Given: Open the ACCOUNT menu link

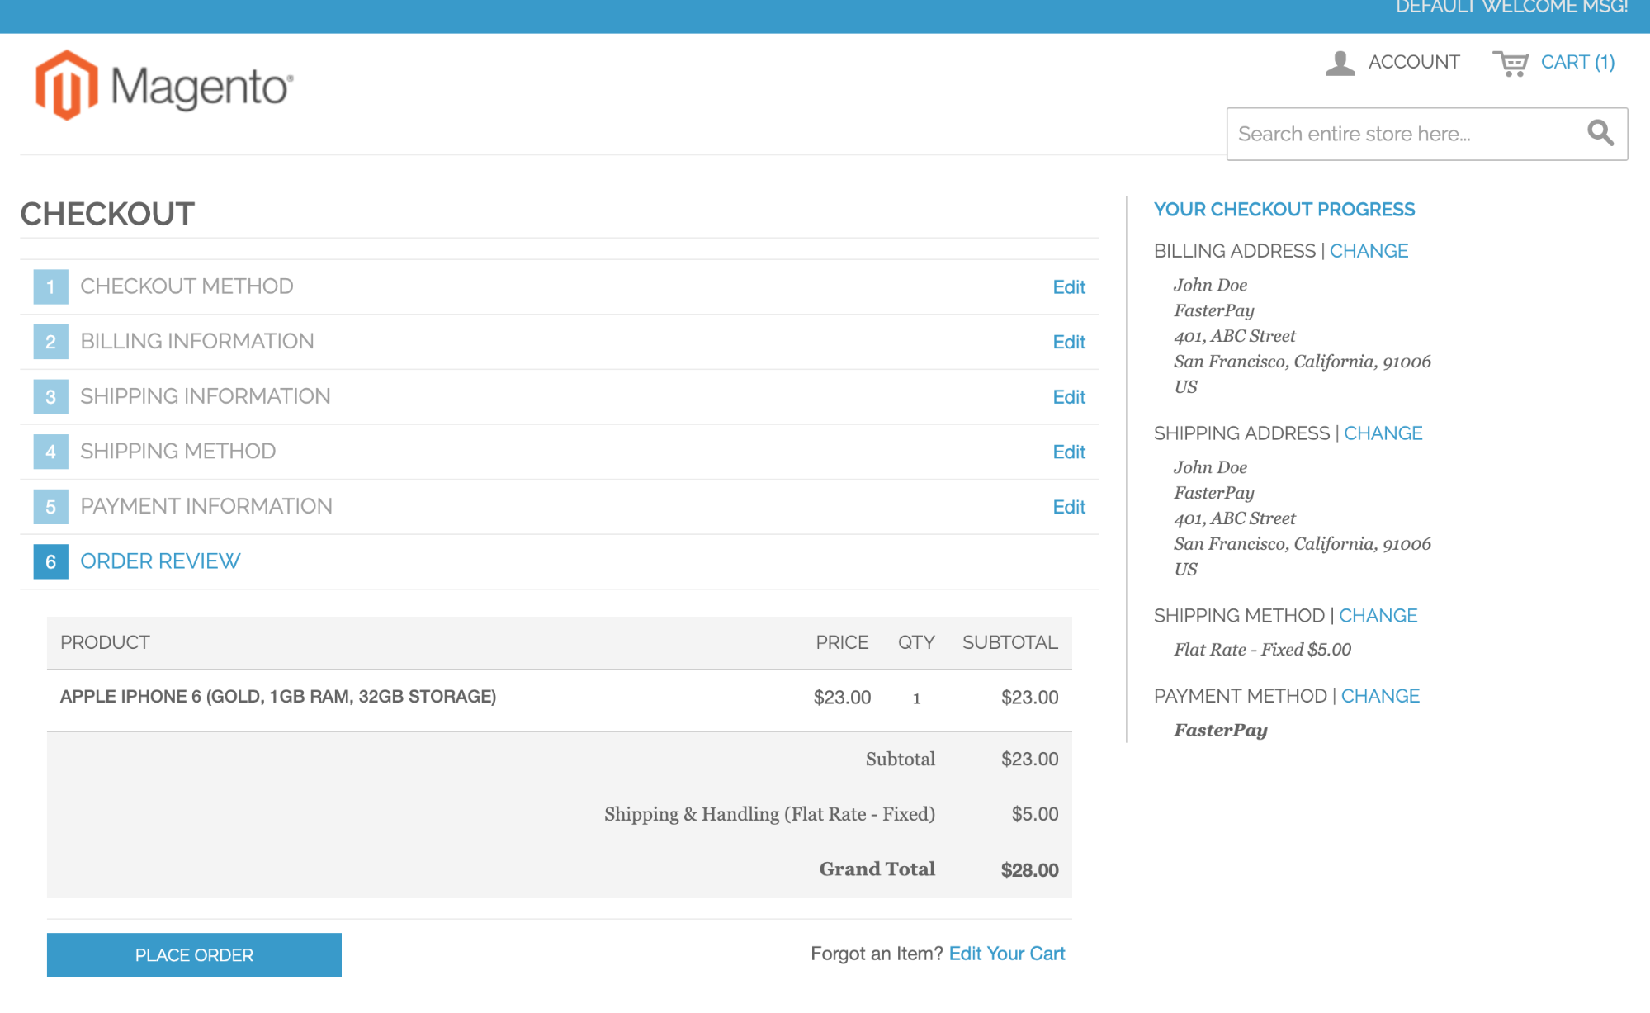Looking at the screenshot, I should coord(1413,62).
